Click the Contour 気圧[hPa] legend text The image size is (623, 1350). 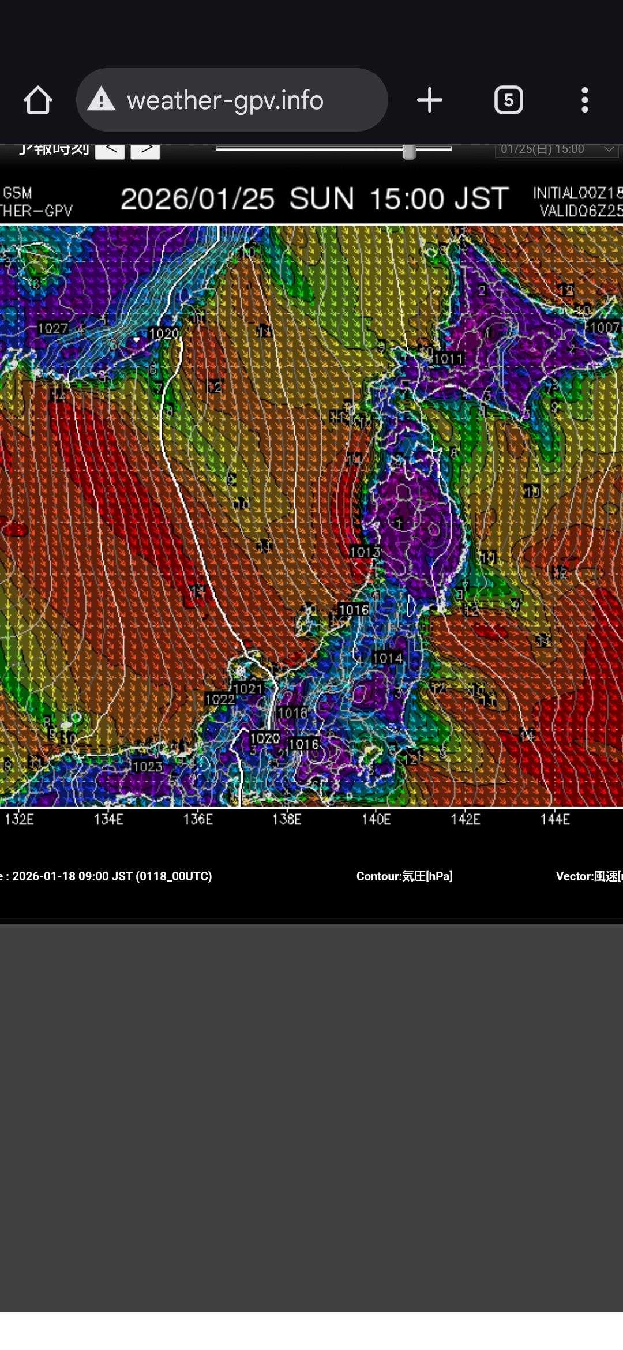[x=404, y=876]
